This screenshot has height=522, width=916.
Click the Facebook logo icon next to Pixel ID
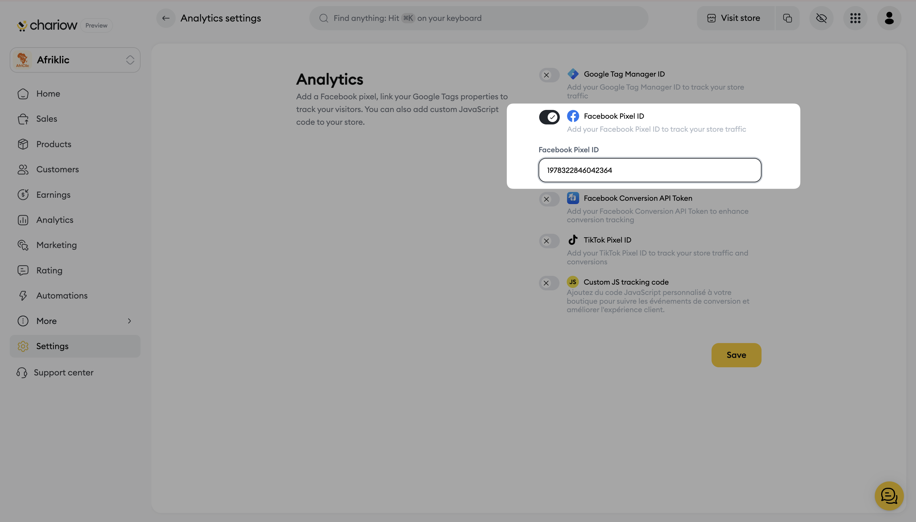(x=573, y=116)
